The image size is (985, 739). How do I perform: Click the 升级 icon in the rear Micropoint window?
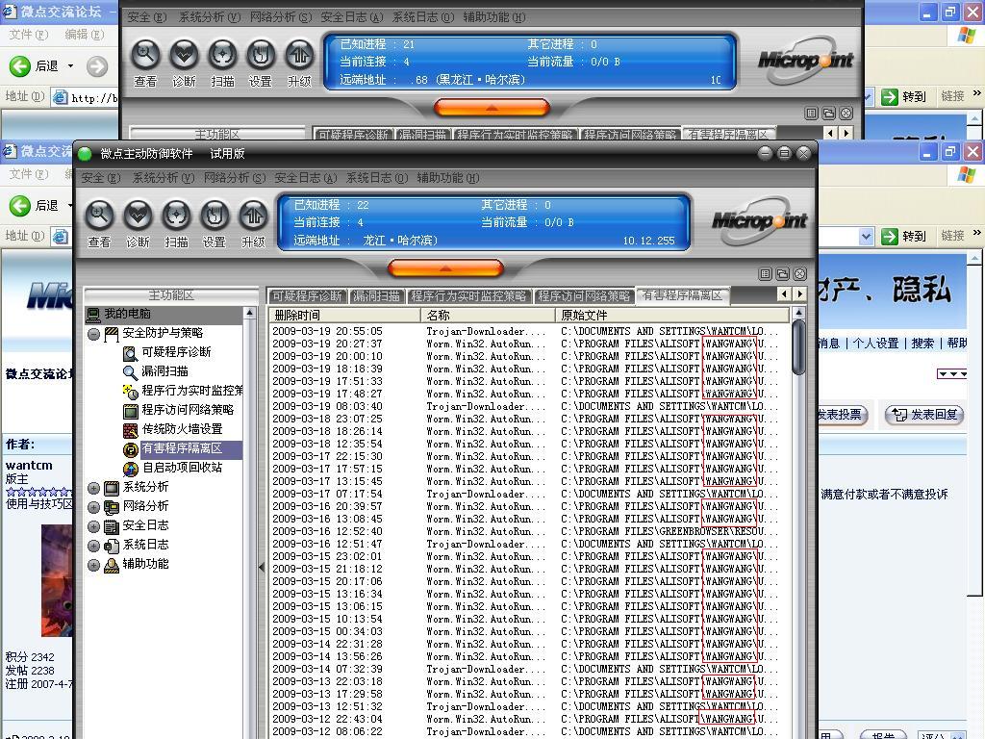click(x=299, y=55)
